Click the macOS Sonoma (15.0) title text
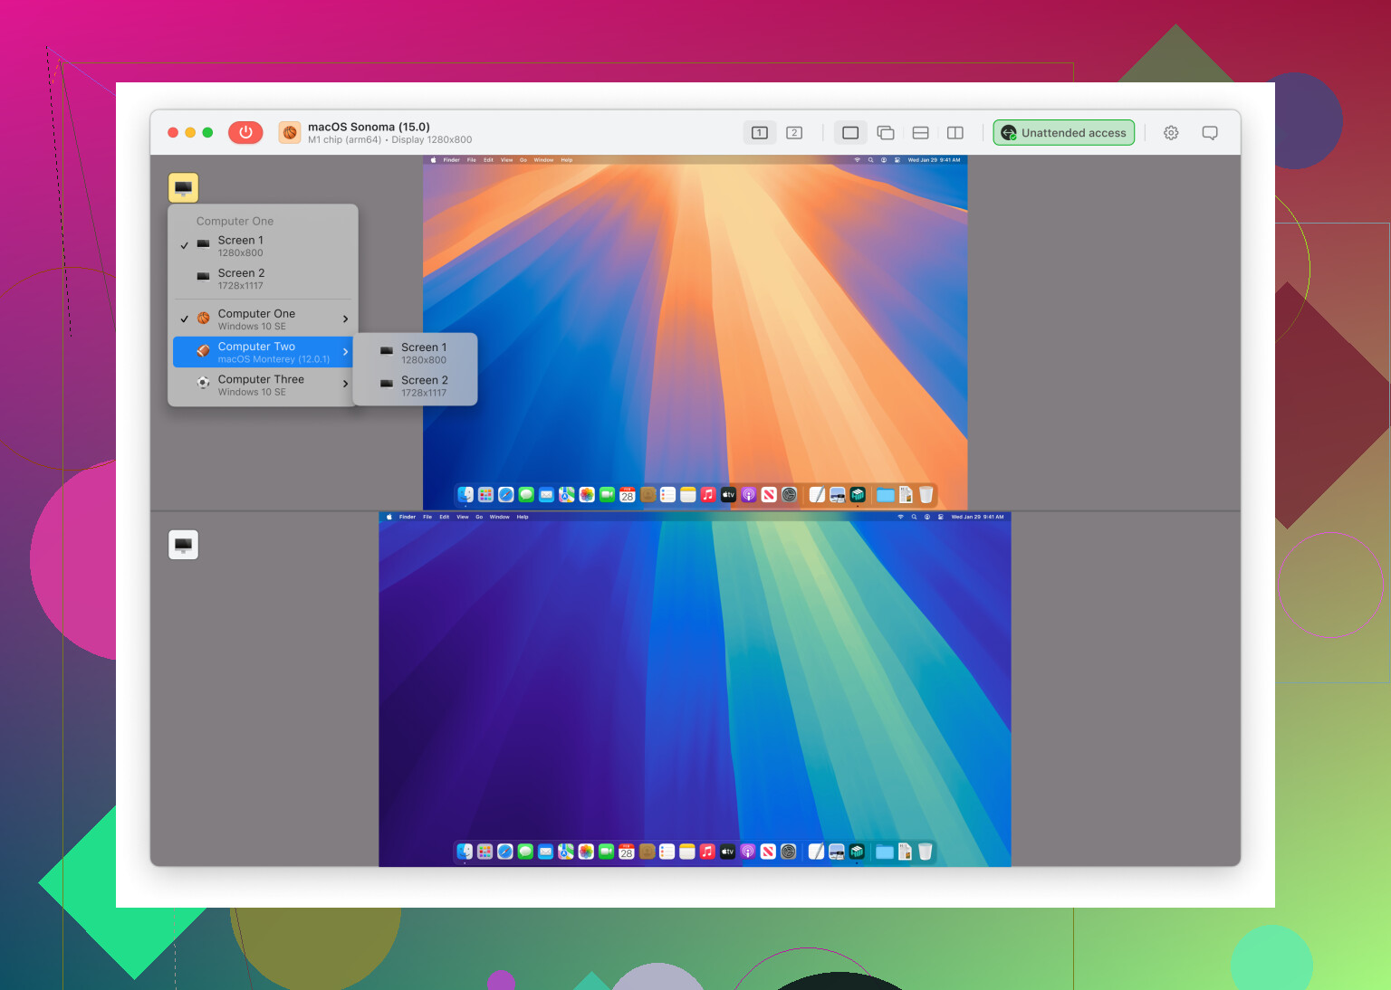This screenshot has height=990, width=1391. pos(369,127)
